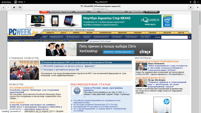The height and width of the screenshot is (113, 201).
Task: Stop loading the page
Action: click(x=14, y=8)
